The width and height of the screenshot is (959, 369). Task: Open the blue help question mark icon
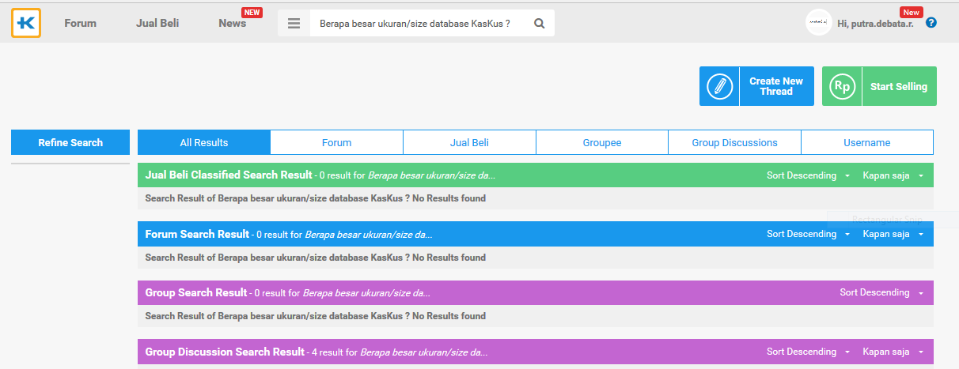click(x=931, y=23)
